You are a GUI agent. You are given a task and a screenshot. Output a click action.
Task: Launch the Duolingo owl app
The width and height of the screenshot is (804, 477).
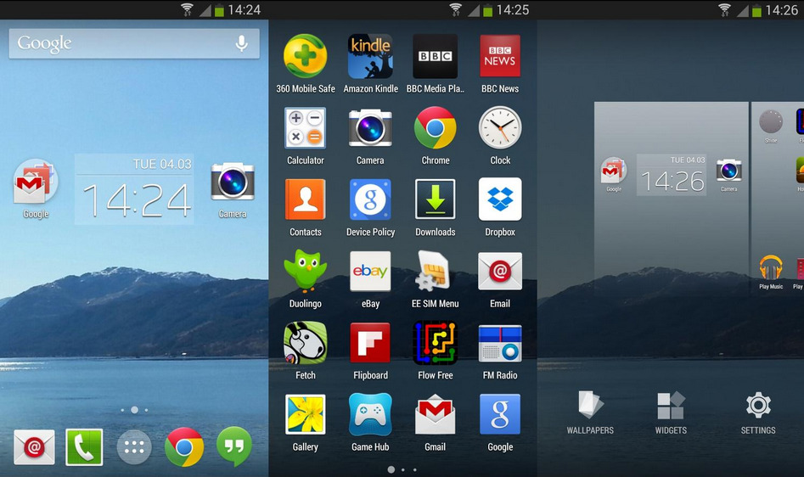[305, 272]
